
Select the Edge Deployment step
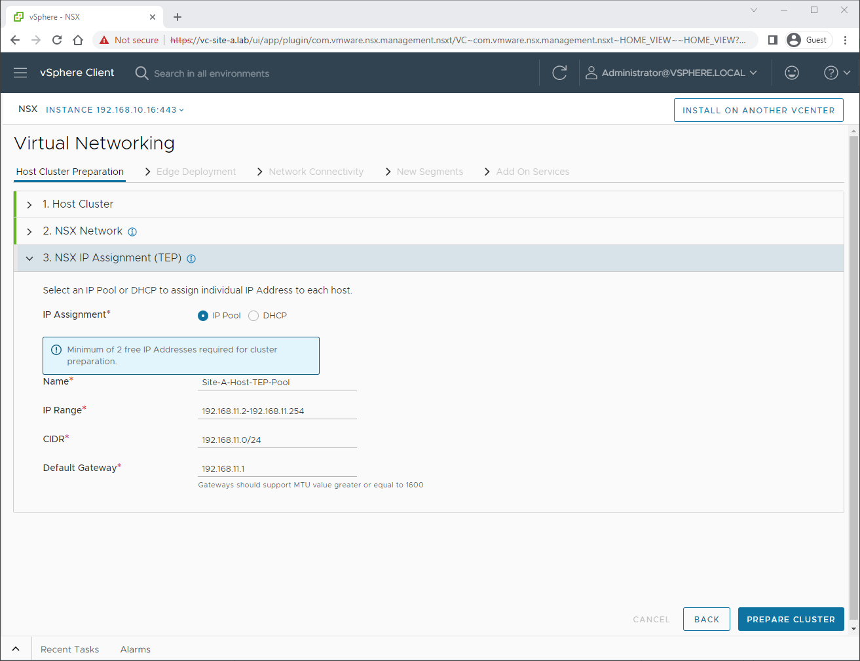coord(196,172)
